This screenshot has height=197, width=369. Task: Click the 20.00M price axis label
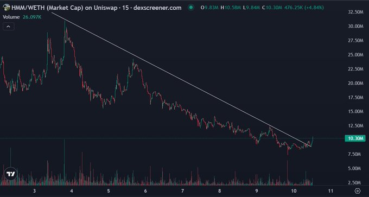coord(355,83)
